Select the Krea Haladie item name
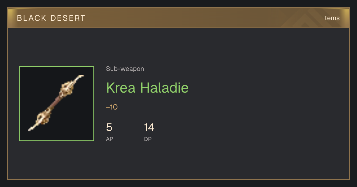The height and width of the screenshot is (187, 357). click(x=147, y=88)
